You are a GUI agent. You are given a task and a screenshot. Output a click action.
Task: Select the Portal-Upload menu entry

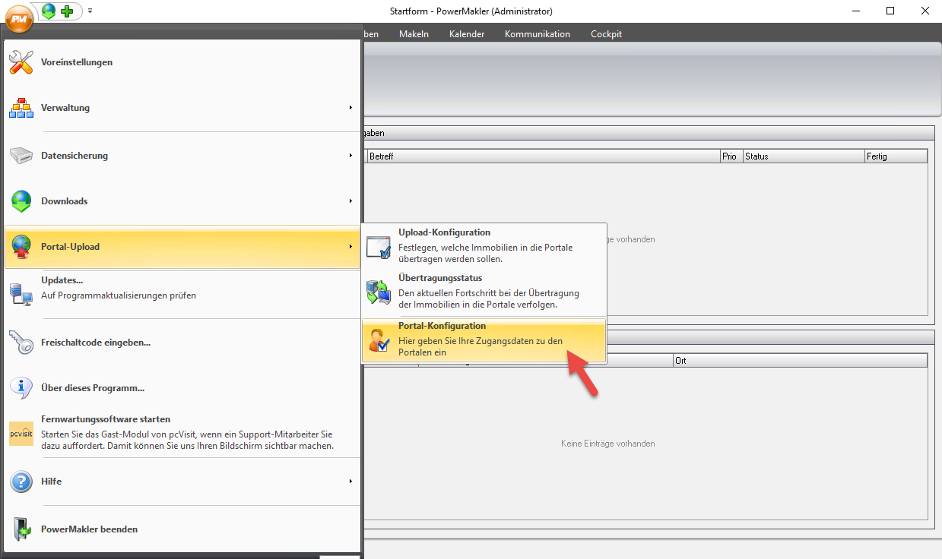182,247
